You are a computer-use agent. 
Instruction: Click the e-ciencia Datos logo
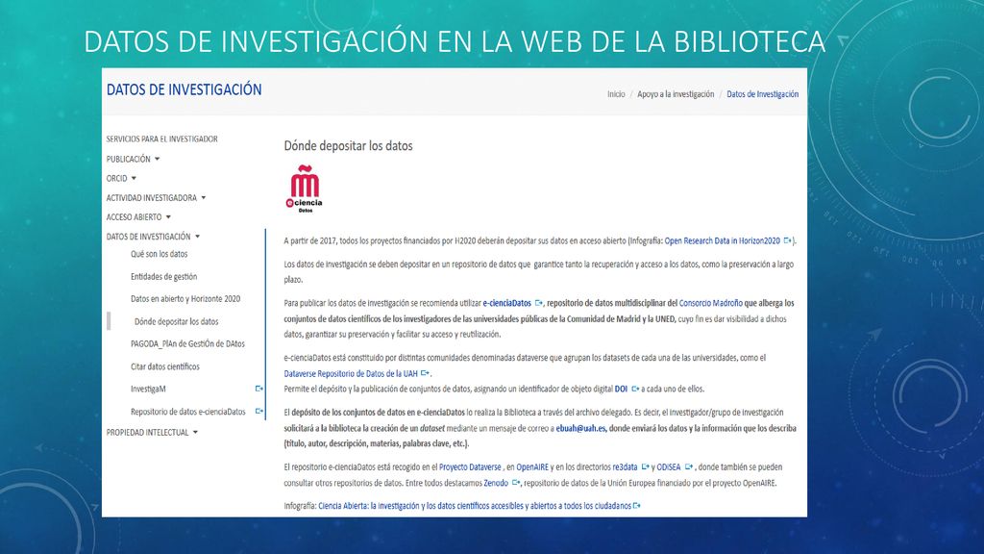(x=305, y=189)
